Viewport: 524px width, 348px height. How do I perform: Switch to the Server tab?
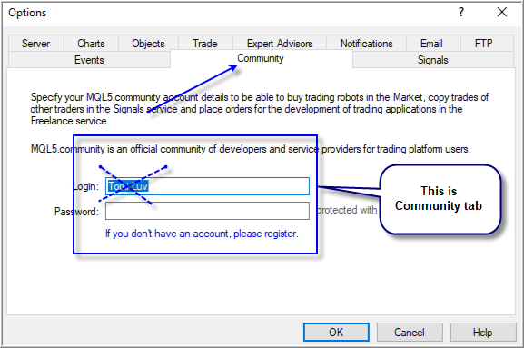(35, 43)
